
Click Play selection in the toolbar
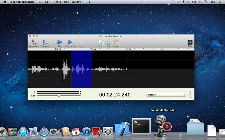click(71, 42)
